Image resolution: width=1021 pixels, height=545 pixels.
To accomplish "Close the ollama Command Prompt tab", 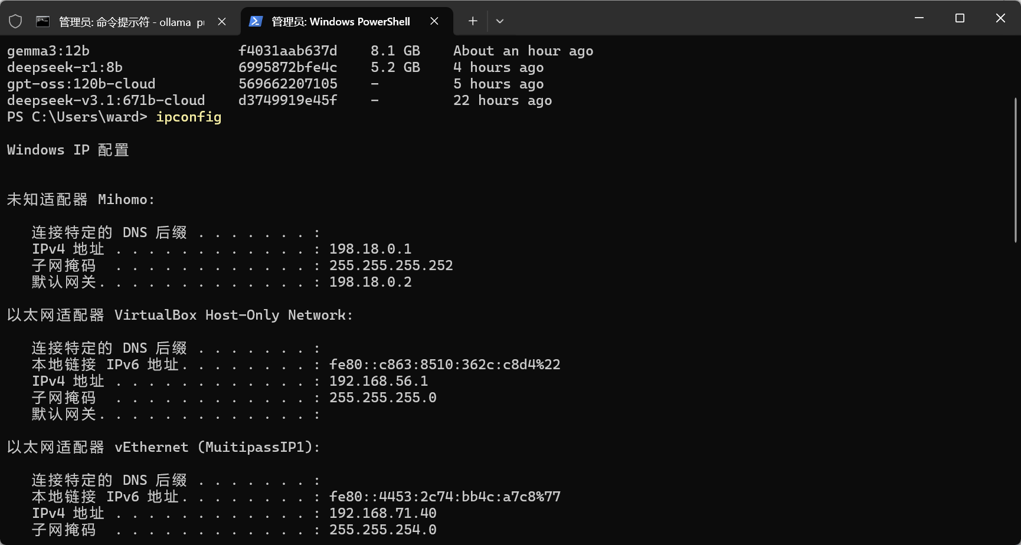I will pyautogui.click(x=222, y=22).
